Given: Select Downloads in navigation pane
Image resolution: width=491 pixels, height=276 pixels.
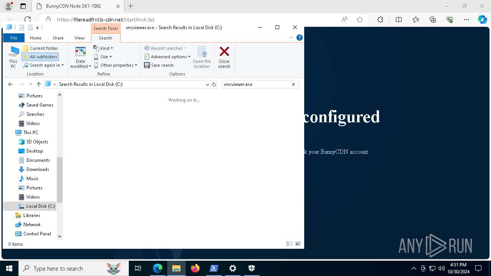Looking at the screenshot, I should pos(34,169).
